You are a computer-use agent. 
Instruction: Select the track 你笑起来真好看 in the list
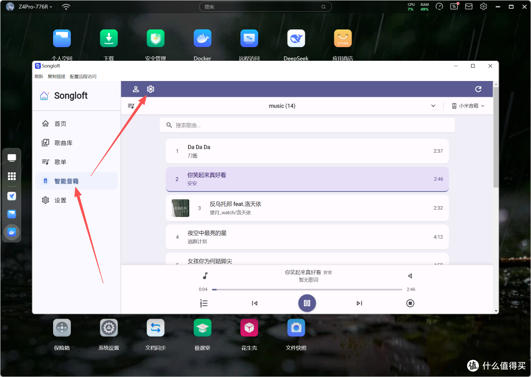[x=307, y=179]
